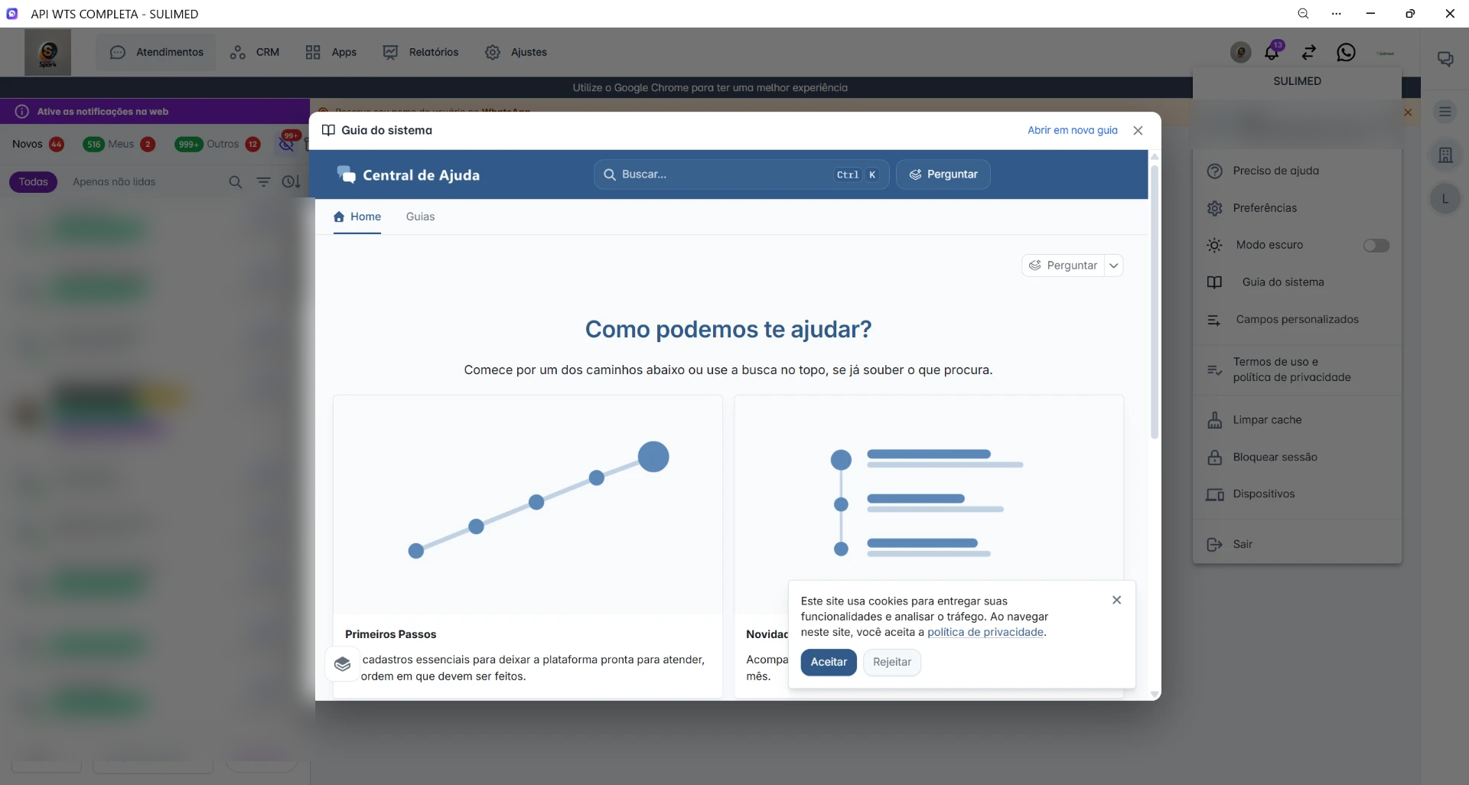
Task: Open the CRM menu
Action: click(x=255, y=52)
